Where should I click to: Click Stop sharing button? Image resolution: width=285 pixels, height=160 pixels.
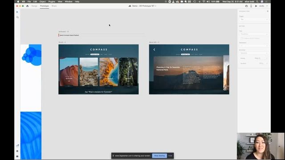(x=159, y=156)
